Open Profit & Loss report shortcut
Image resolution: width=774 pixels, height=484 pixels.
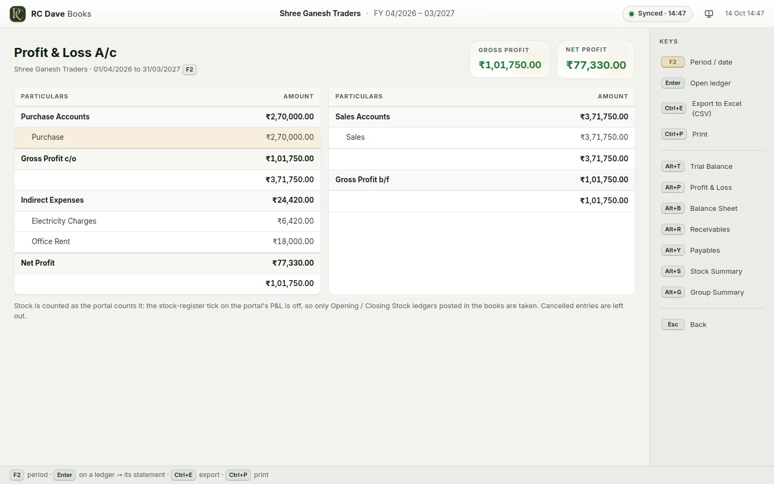[x=712, y=187]
